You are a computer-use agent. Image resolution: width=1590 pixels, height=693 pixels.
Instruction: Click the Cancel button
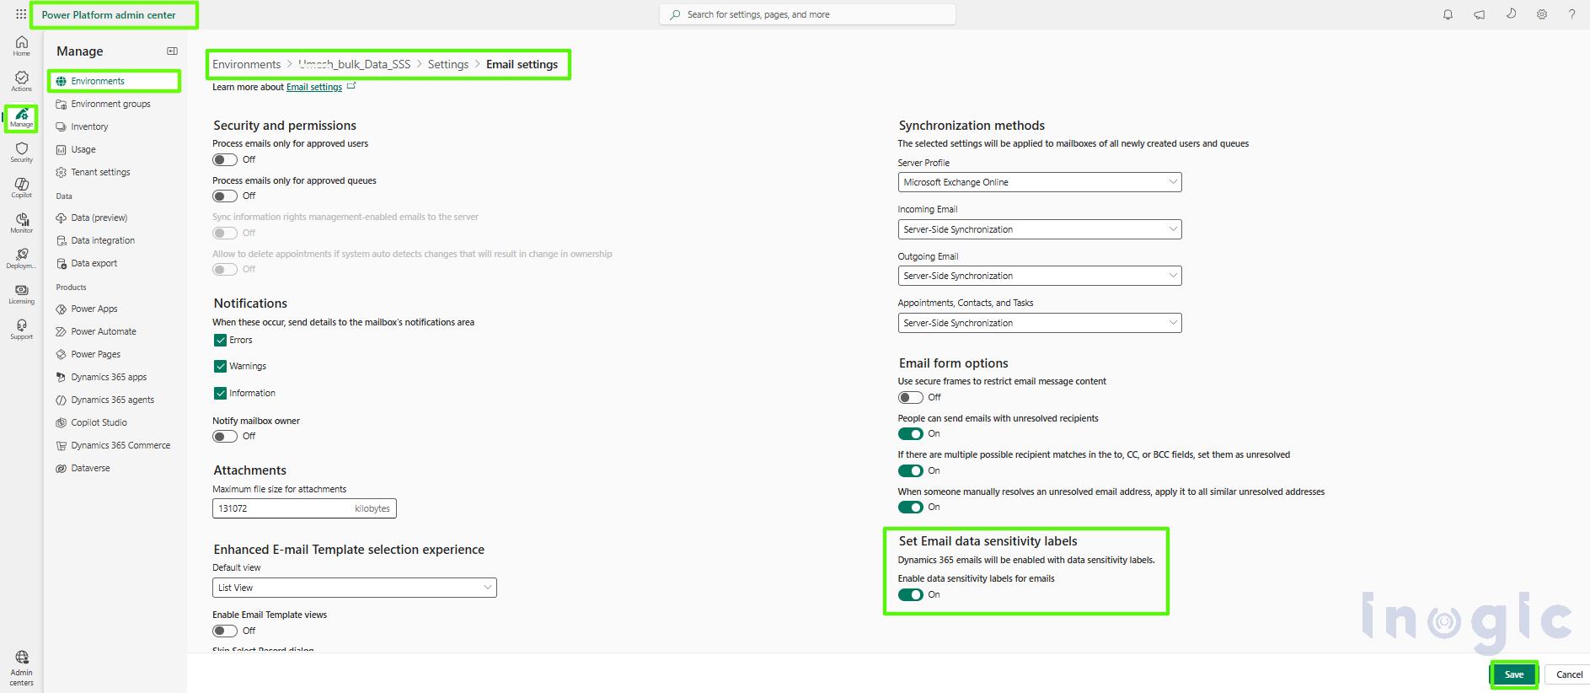(1568, 674)
